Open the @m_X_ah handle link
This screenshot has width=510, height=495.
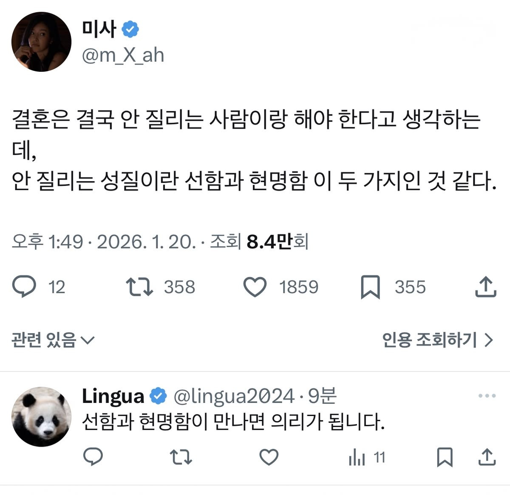[123, 56]
